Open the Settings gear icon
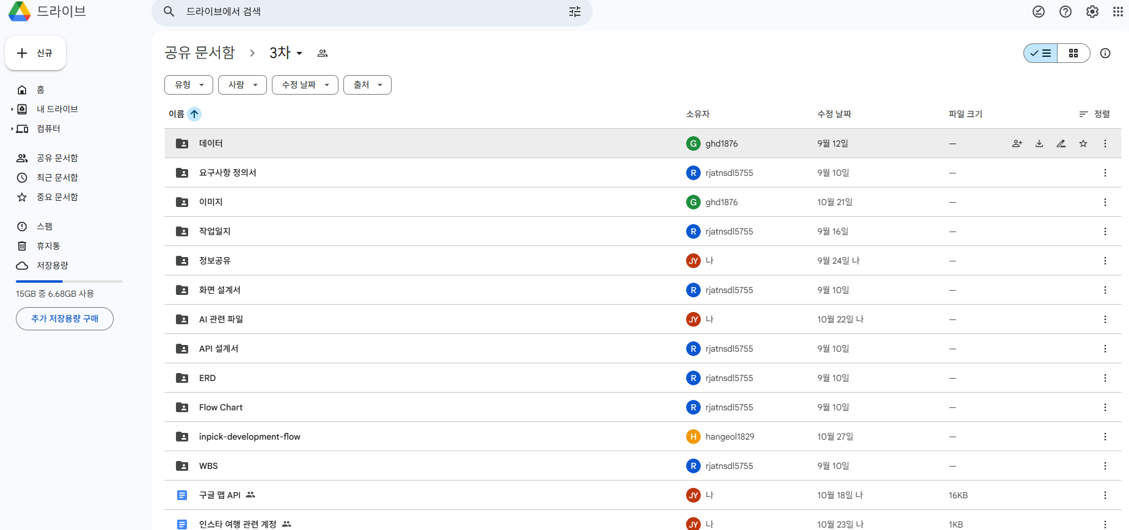This screenshot has height=530, width=1129. tap(1092, 12)
